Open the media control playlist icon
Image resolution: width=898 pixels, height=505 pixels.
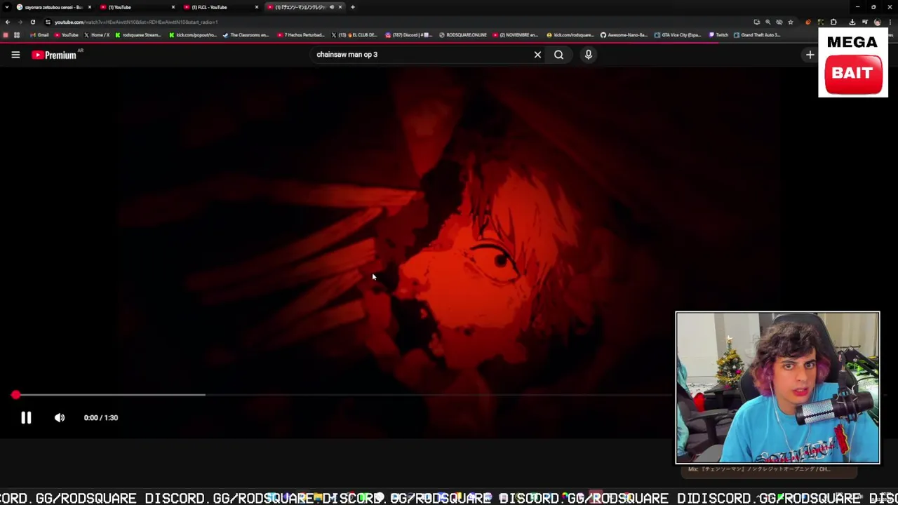[865, 22]
